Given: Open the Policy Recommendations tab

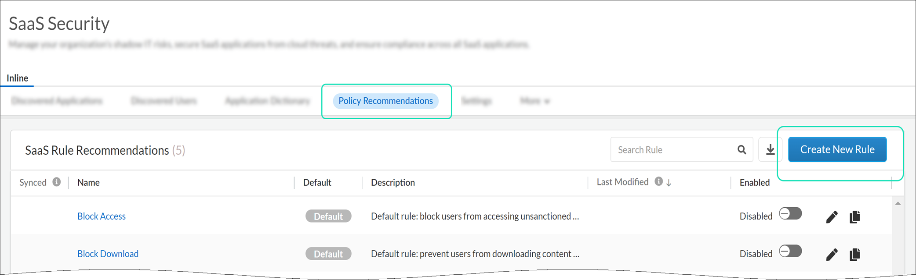Looking at the screenshot, I should 385,101.
